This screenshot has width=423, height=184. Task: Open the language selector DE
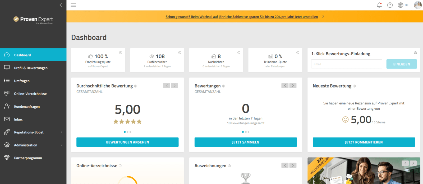pyautogui.click(x=403, y=5)
